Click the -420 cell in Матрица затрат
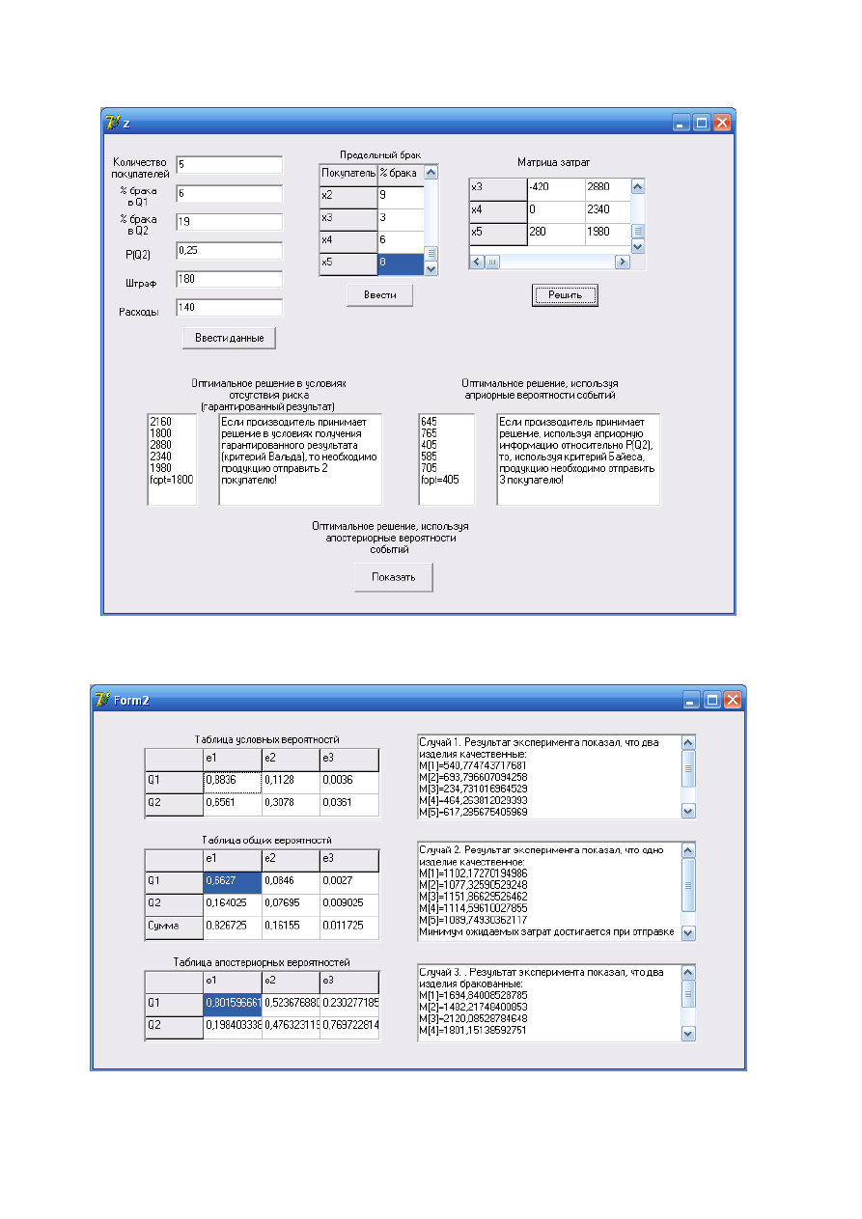 (x=555, y=189)
